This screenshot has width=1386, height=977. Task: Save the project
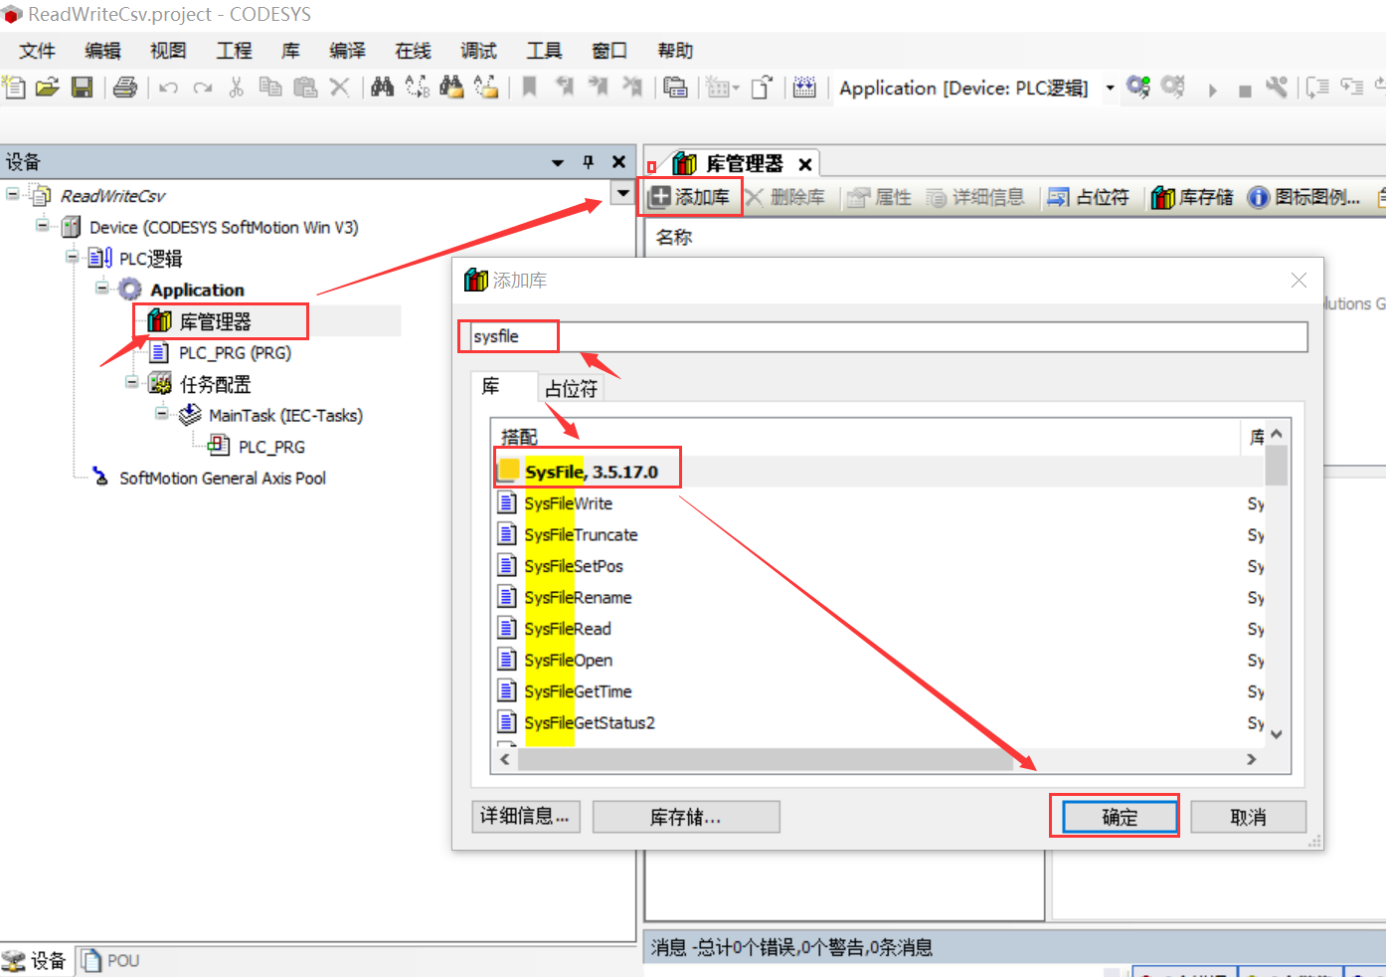pyautogui.click(x=83, y=88)
